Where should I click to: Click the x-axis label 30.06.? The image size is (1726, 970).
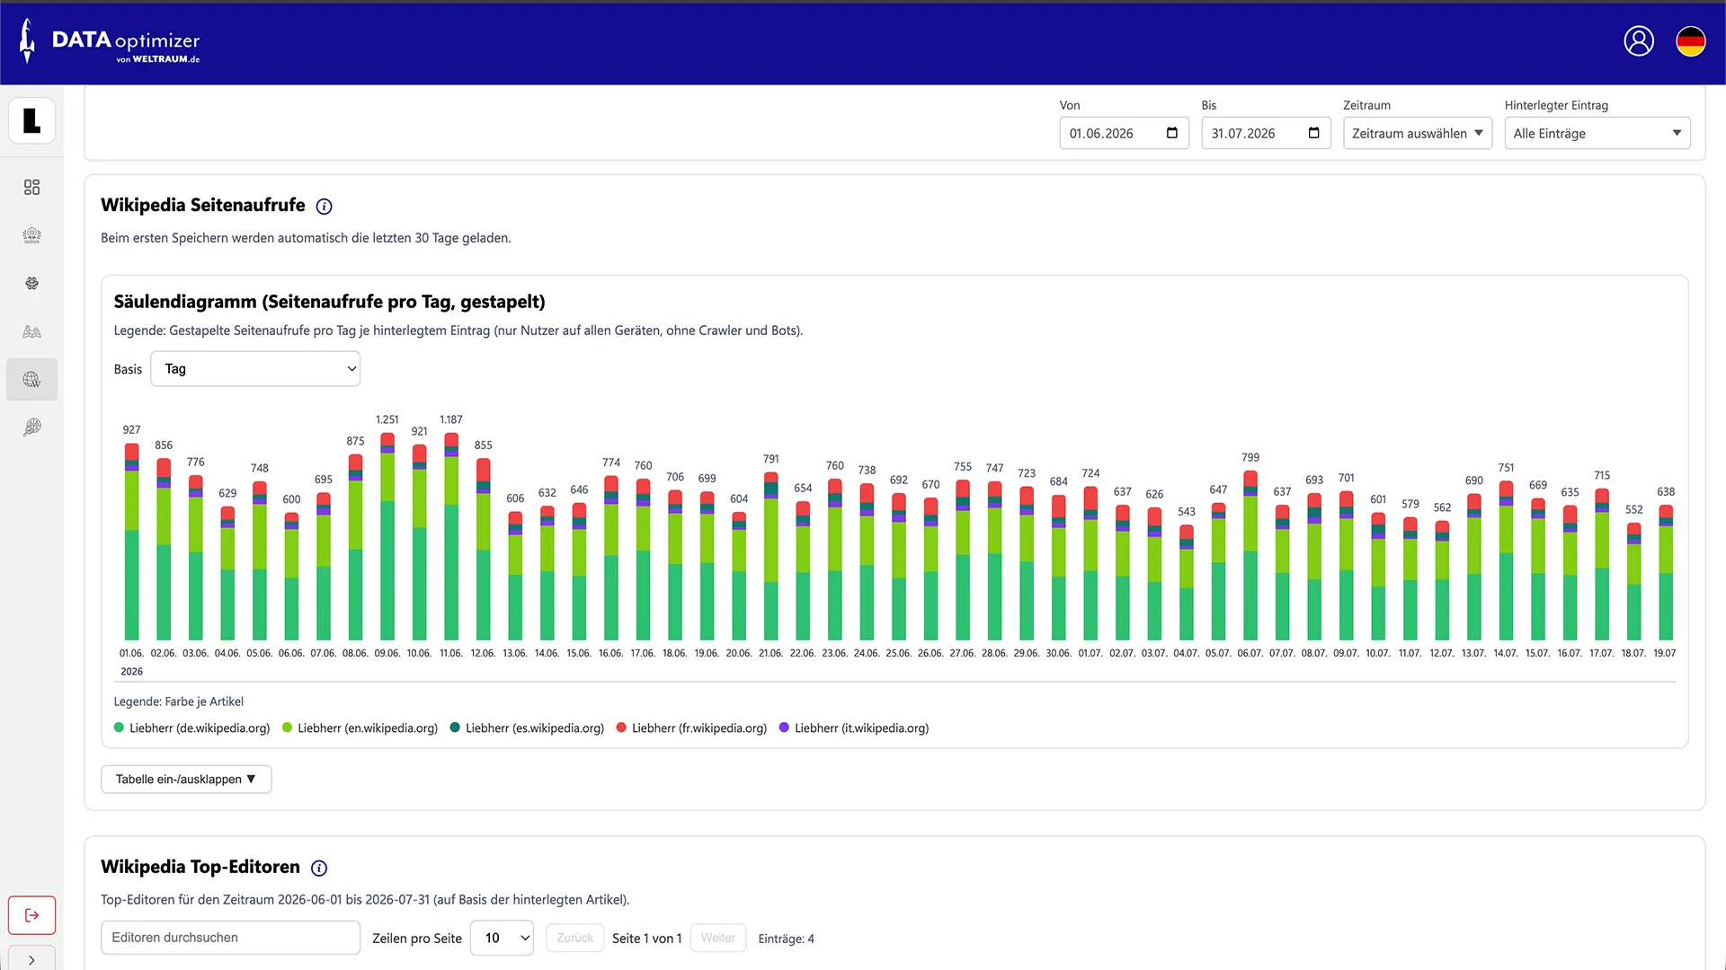(x=1058, y=653)
